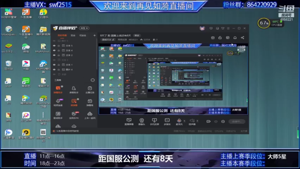Open 360软件管家 desktop icon
The width and height of the screenshot is (300, 169).
click(9, 14)
